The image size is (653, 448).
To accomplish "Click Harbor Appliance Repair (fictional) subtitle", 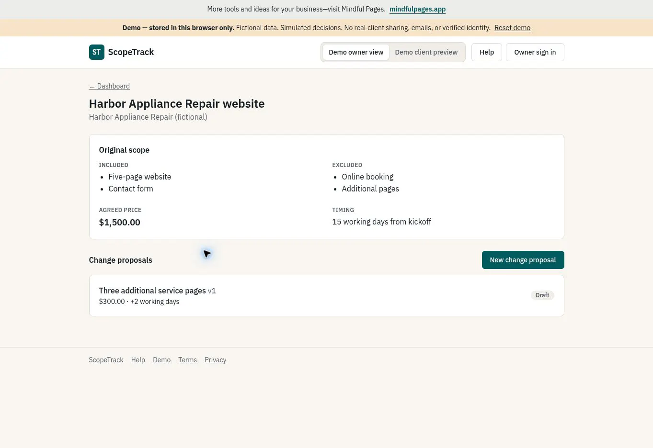I will 148,117.
